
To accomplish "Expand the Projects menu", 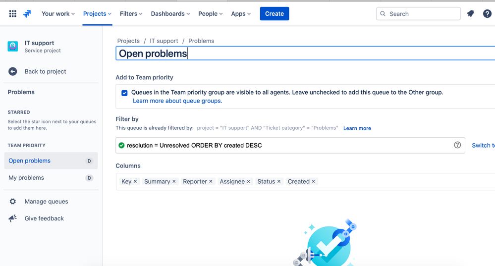I will [x=97, y=13].
